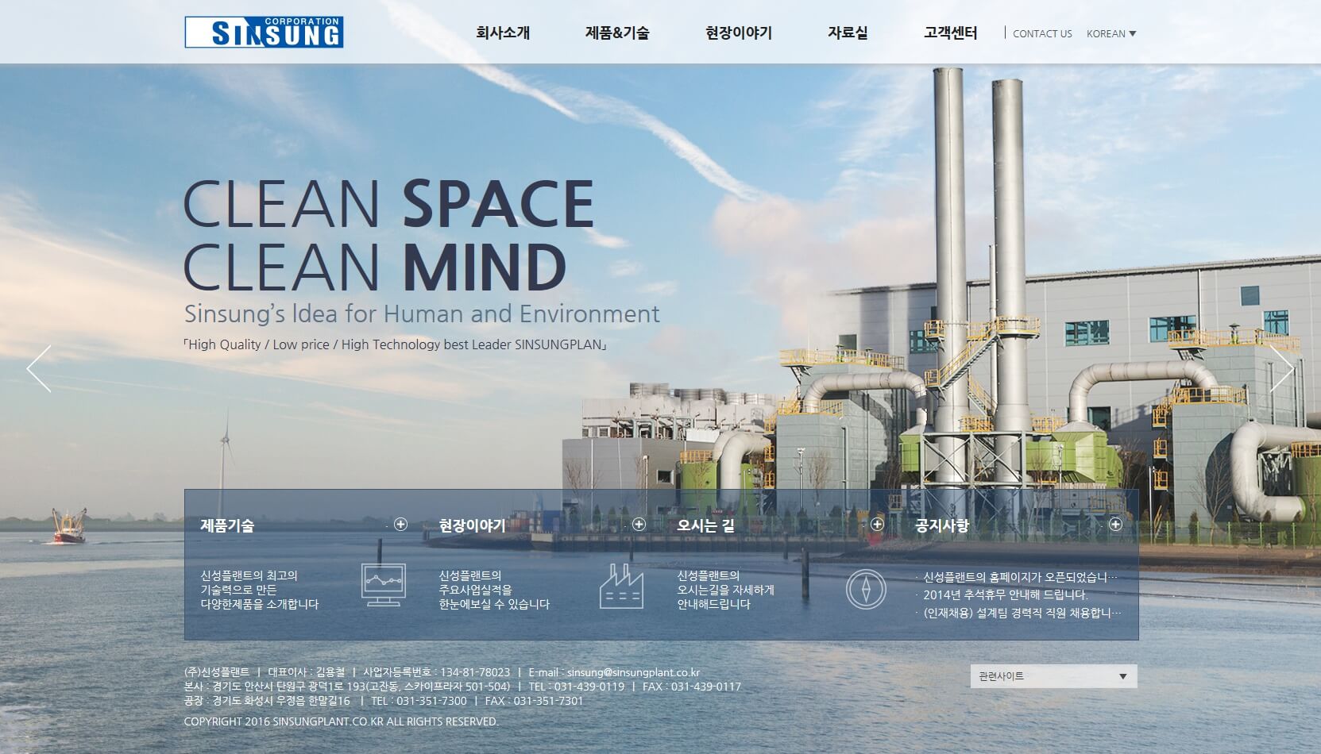Viewport: 1321px width, 754px height.
Task: Open the 공지사항 panel heading
Action: [942, 525]
